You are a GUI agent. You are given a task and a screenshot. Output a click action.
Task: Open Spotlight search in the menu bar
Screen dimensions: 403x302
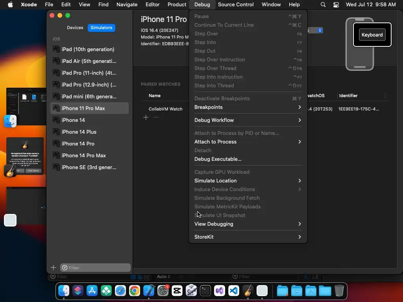click(x=323, y=5)
